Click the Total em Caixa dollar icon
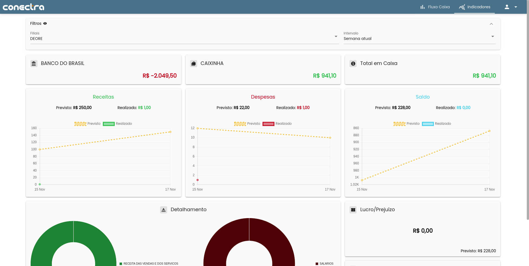The image size is (529, 266). (353, 64)
